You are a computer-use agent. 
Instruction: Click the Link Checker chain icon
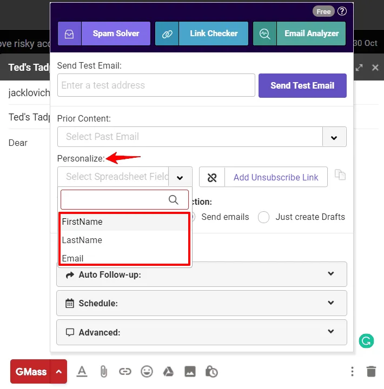(x=167, y=33)
